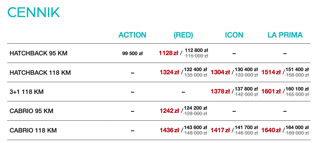Click the HATCHBACK 118 KM row label
This screenshot has width=327, height=143.
pos(40,73)
